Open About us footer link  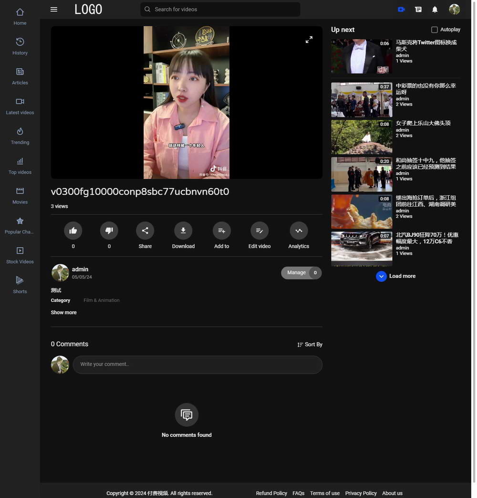392,493
